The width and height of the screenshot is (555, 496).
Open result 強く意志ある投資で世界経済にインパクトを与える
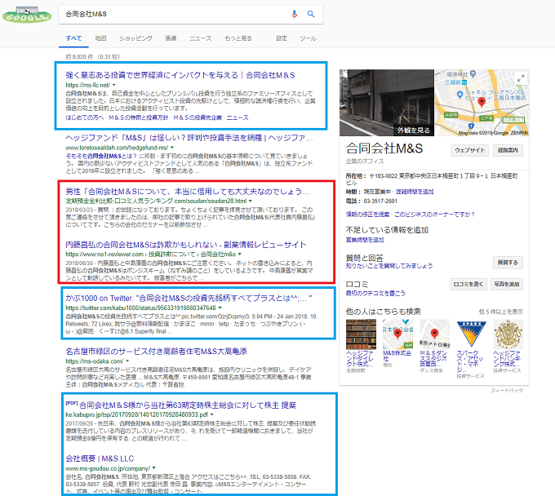(x=180, y=75)
